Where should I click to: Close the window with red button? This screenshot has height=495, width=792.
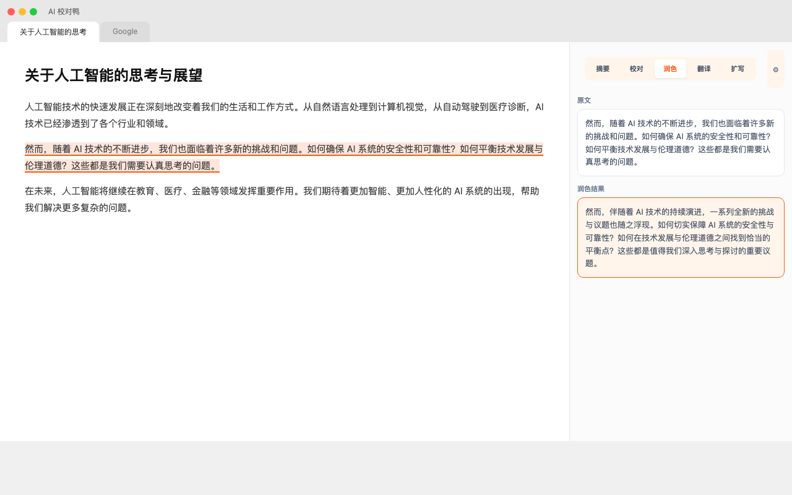(x=11, y=12)
